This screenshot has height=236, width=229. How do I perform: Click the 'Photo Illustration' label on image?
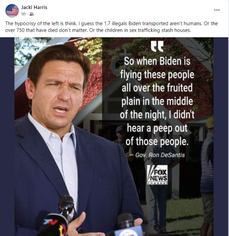tap(32, 41)
